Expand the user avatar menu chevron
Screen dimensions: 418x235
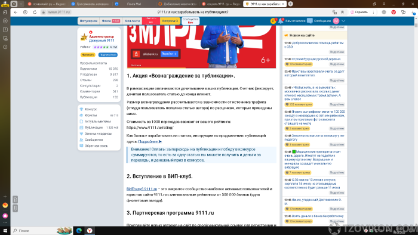pyautogui.click(x=343, y=21)
